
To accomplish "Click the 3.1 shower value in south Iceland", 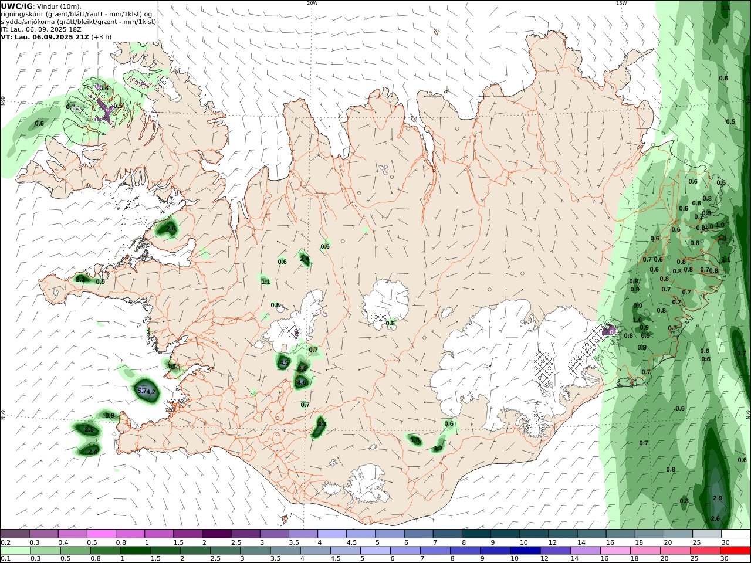I will (322, 423).
